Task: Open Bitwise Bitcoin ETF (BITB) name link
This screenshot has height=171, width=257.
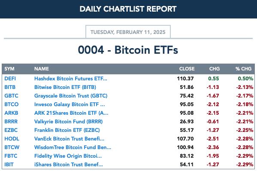Action: pos(65,87)
